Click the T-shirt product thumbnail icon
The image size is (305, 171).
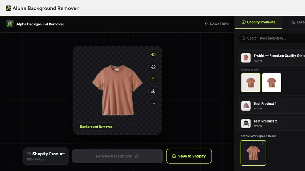click(x=246, y=58)
